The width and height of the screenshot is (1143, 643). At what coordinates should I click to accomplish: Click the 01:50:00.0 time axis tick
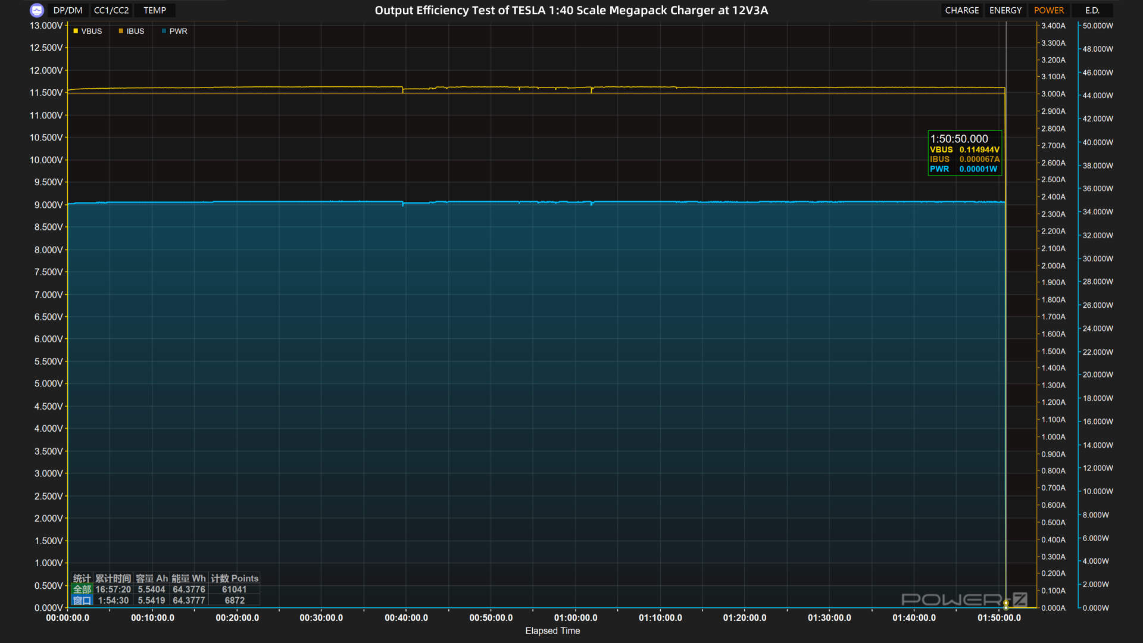(999, 618)
